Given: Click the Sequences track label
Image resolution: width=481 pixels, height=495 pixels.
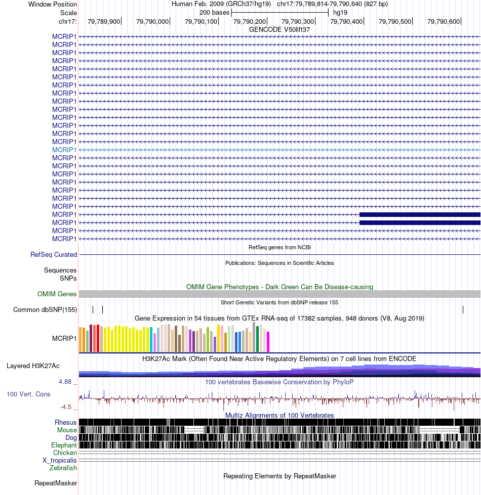Looking at the screenshot, I should point(60,270).
